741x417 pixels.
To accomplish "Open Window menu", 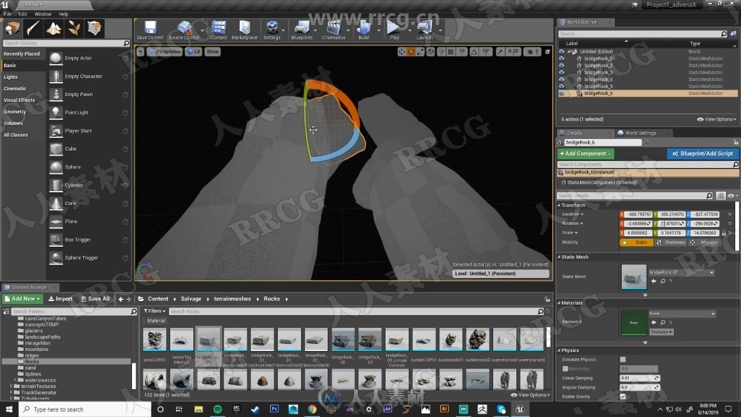I will pos(43,14).
